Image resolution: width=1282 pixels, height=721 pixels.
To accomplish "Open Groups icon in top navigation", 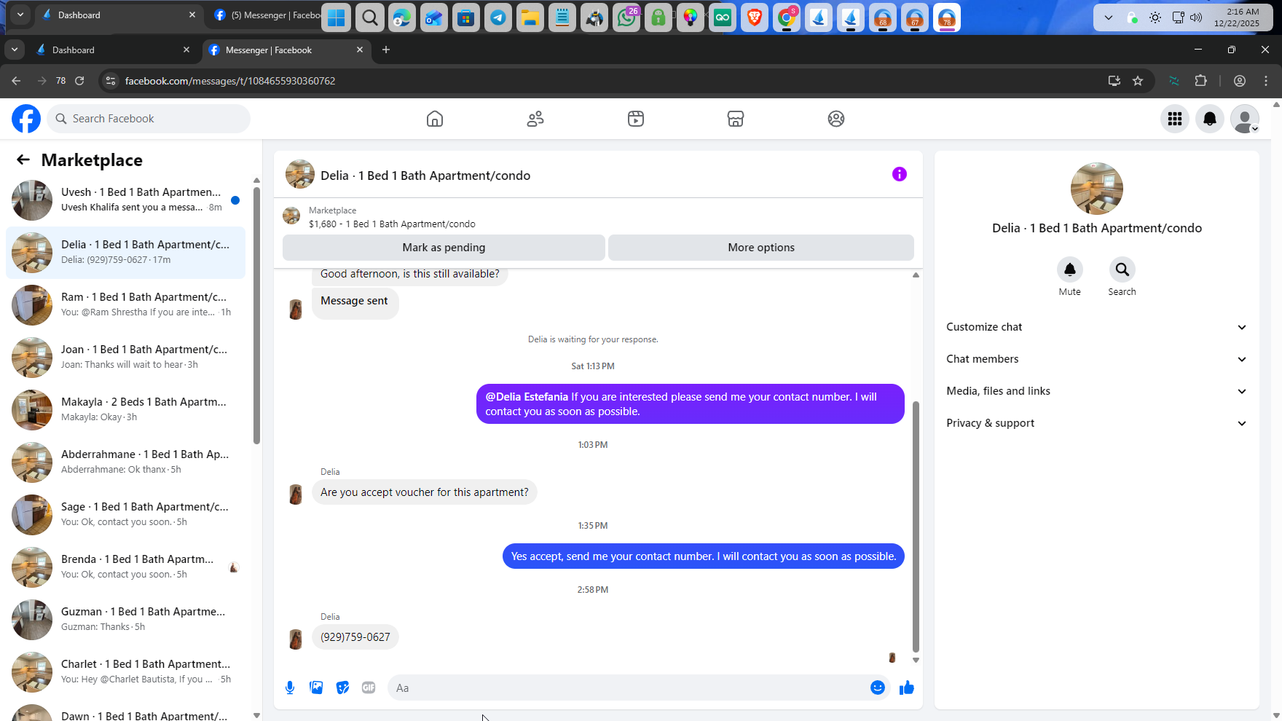I will [x=836, y=119].
